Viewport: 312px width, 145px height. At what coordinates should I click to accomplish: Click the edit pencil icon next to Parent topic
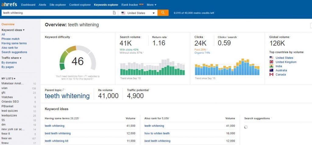[63, 90]
